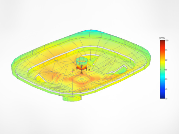Click the 75 mark on color scale
179x134 pixels.
166,89
